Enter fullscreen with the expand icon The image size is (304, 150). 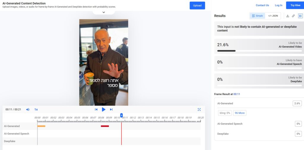(199, 109)
